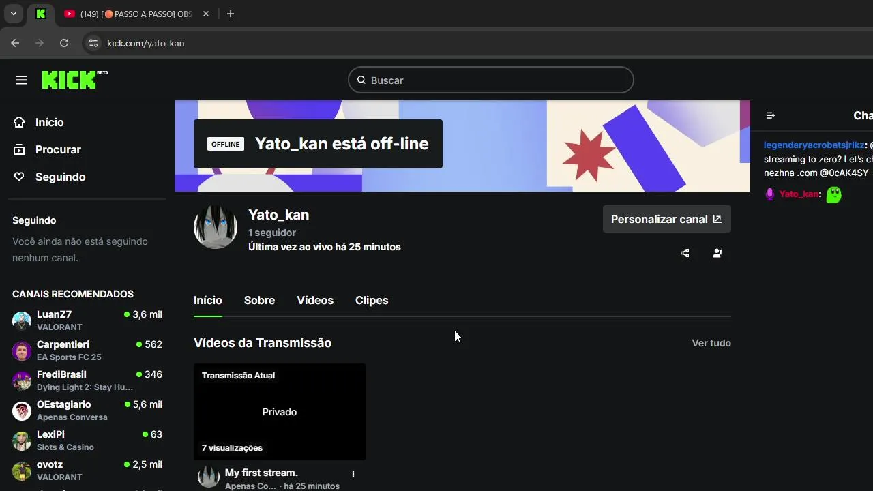Switch to the Kick browser tab
Image resolution: width=873 pixels, height=491 pixels.
[x=41, y=14]
